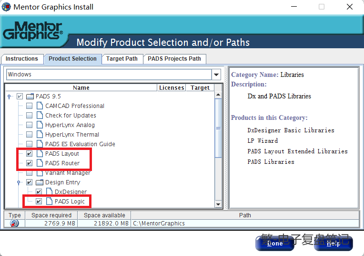Click the Licenses column header
Screen dimensions: 364x256
pos(172,88)
